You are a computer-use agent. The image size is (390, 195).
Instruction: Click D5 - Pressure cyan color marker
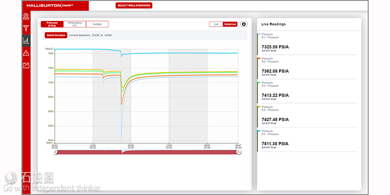tap(259, 131)
